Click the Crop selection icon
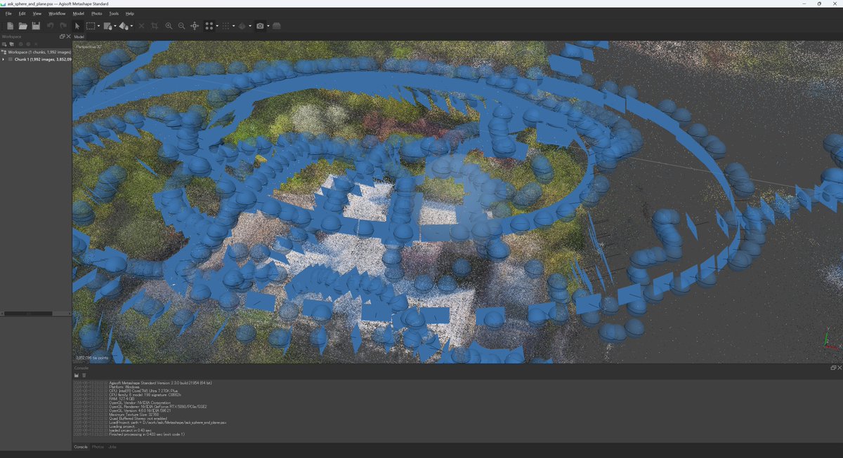 pyautogui.click(x=155, y=26)
